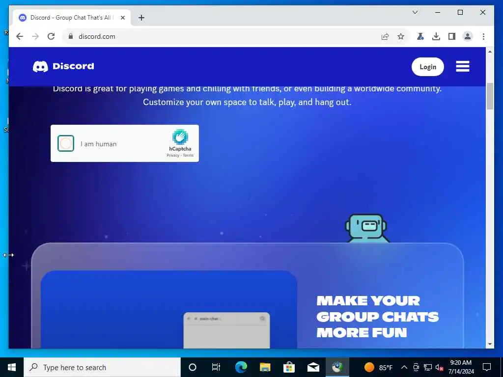The width and height of the screenshot is (503, 377).
Task: Expand the hidden system tray icons
Action: [404, 367]
